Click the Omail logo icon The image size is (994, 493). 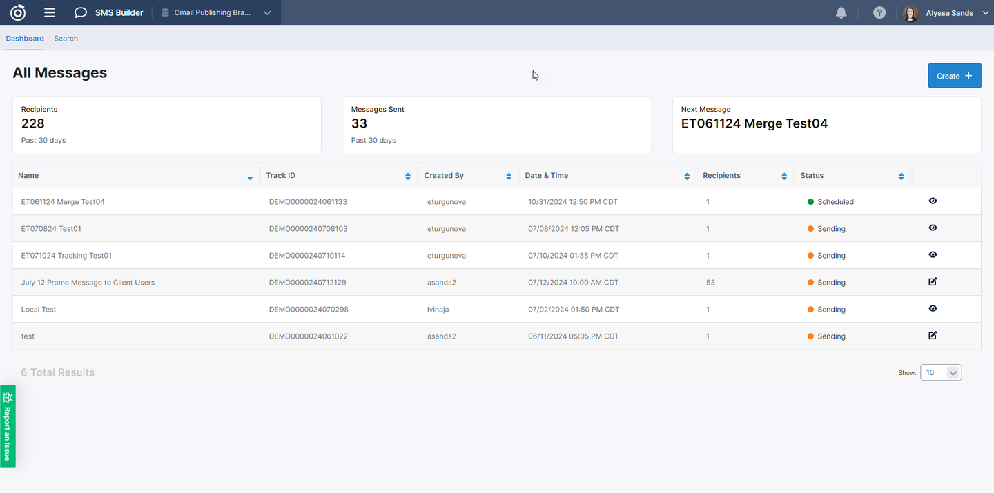(x=18, y=12)
